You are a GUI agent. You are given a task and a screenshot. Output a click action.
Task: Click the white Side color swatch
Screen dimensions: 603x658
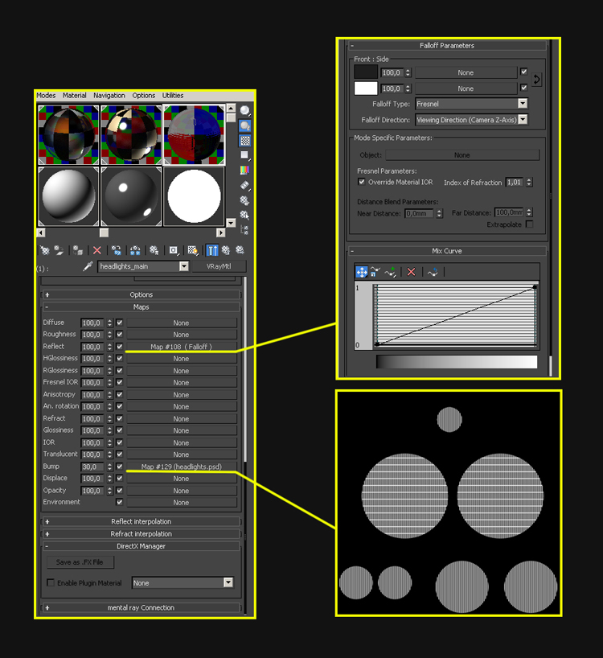pos(366,88)
